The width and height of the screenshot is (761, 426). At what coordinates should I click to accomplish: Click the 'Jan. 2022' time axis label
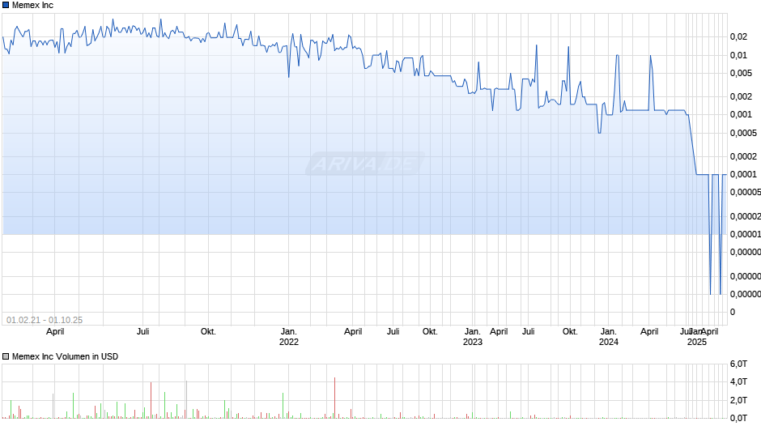tap(289, 337)
